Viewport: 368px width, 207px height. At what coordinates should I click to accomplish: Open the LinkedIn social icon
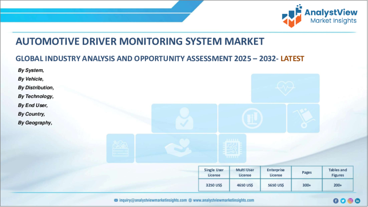(357, 201)
